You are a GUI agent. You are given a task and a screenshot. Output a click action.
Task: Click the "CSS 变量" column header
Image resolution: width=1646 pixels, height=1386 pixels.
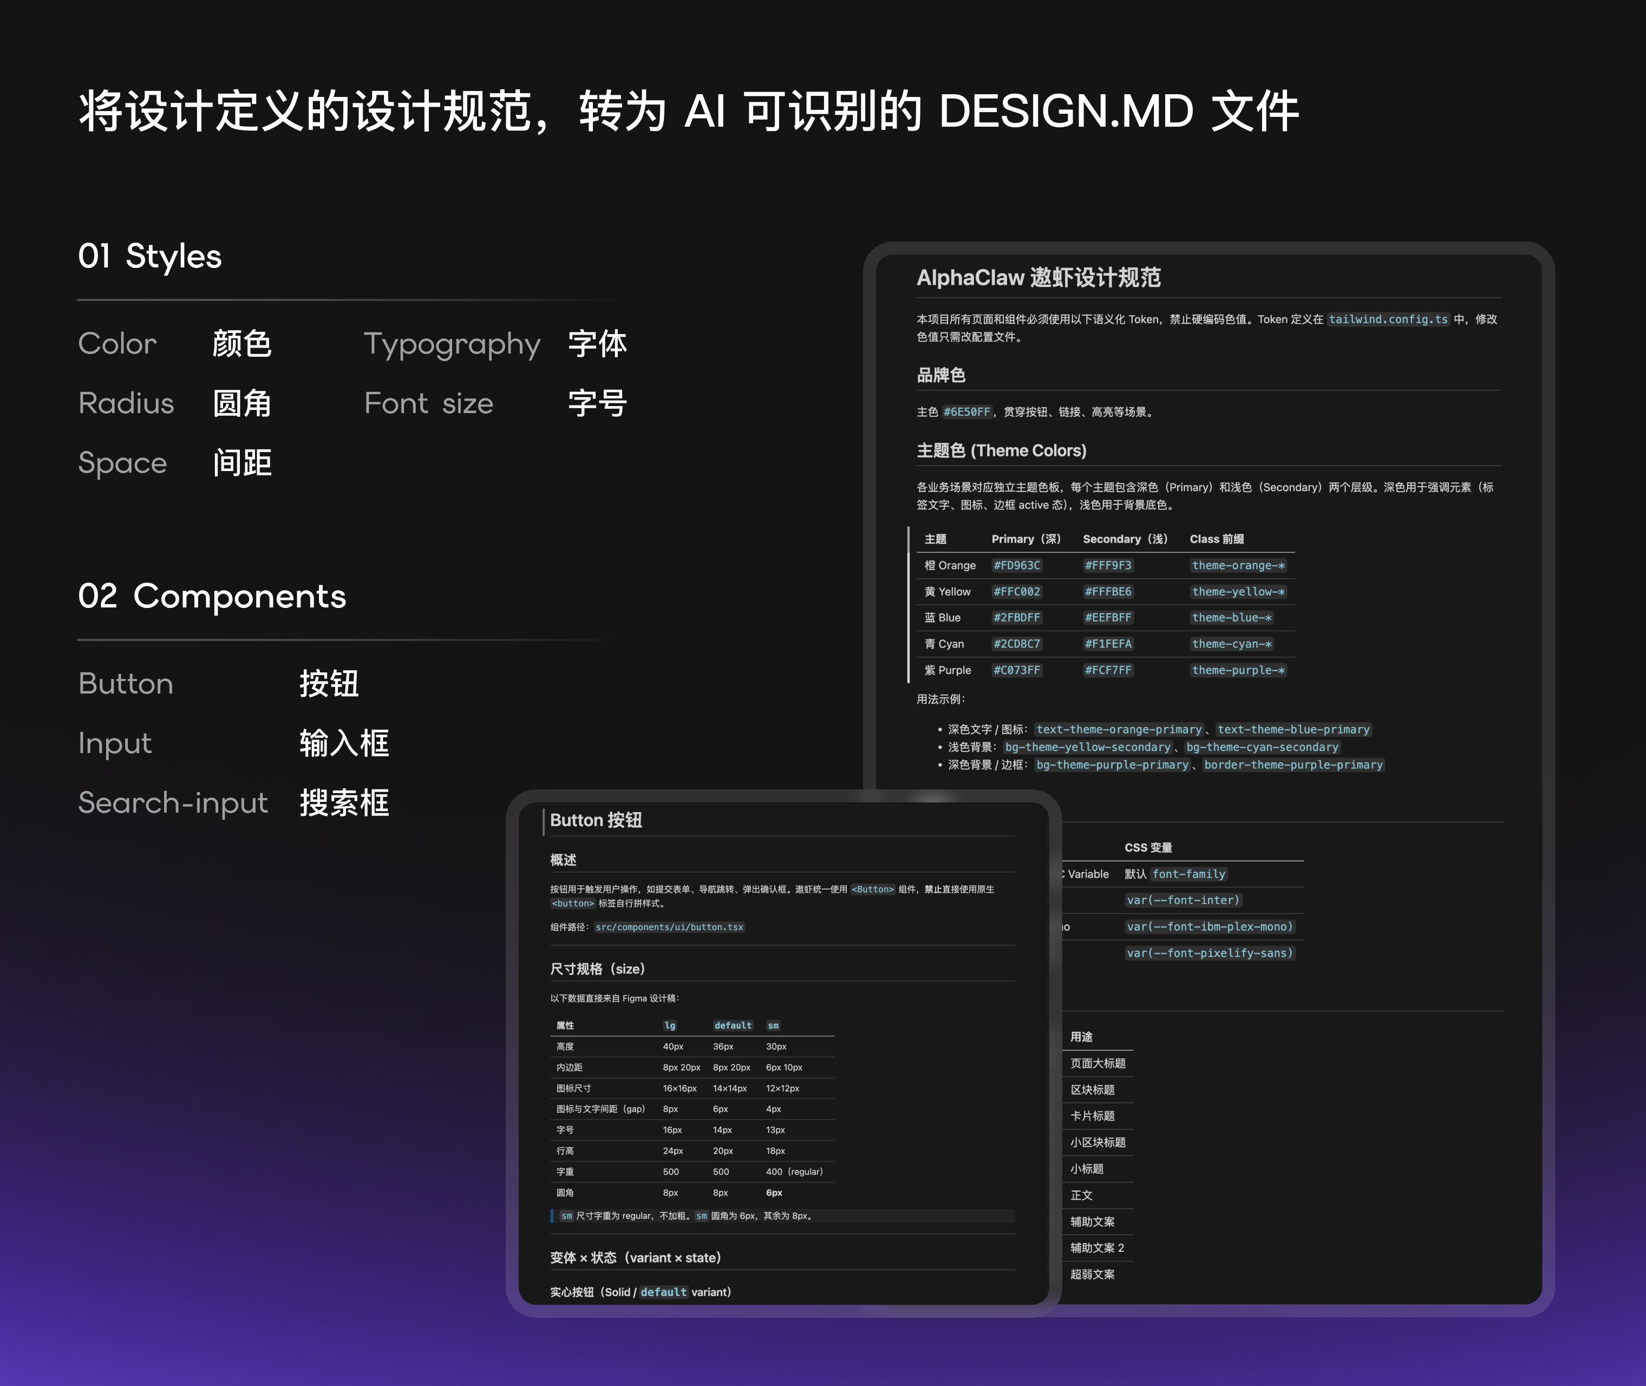pos(1148,848)
